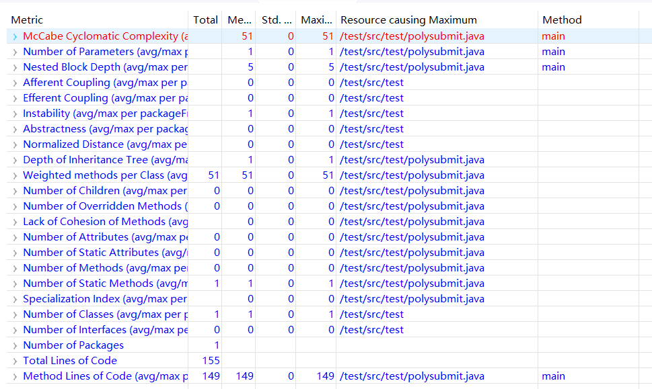Image resolution: width=652 pixels, height=389 pixels.
Task: Select Instability metric label
Action: (105, 114)
